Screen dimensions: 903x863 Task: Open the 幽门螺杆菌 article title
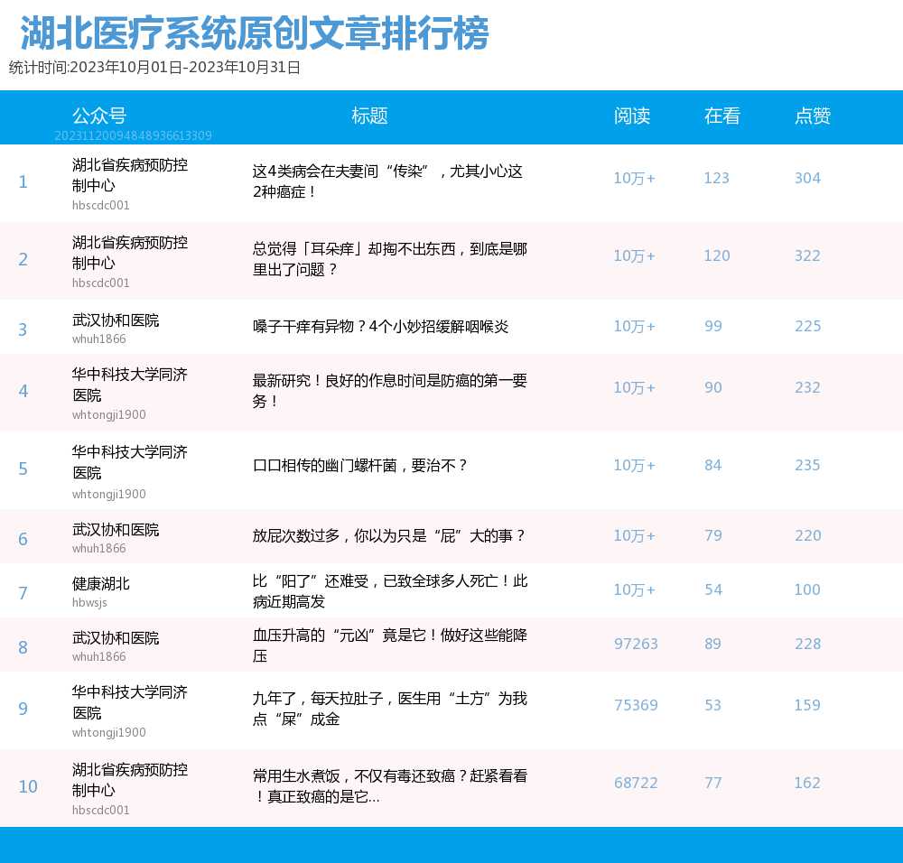click(360, 466)
